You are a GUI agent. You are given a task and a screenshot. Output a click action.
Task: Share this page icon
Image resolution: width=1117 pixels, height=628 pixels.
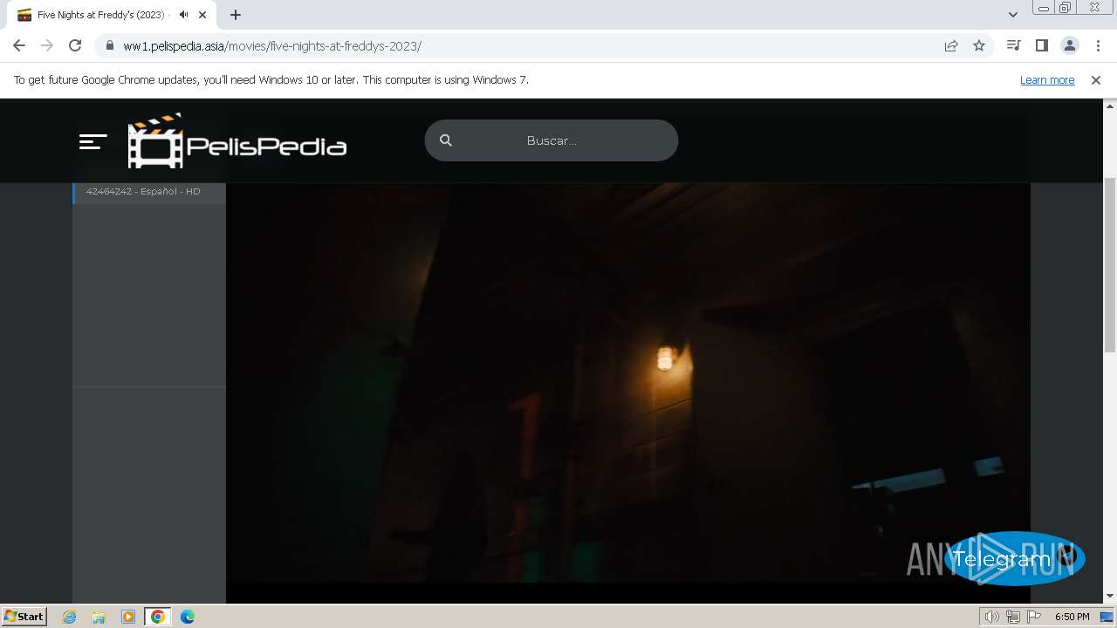pos(951,45)
